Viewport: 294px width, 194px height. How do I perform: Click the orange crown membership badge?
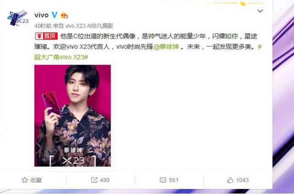click(x=64, y=15)
